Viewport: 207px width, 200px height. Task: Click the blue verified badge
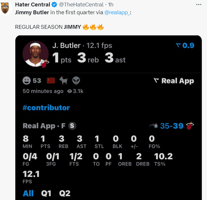54,5
